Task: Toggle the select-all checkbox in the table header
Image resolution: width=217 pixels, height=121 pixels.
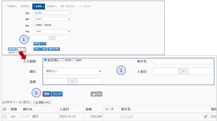Action: 5,109
